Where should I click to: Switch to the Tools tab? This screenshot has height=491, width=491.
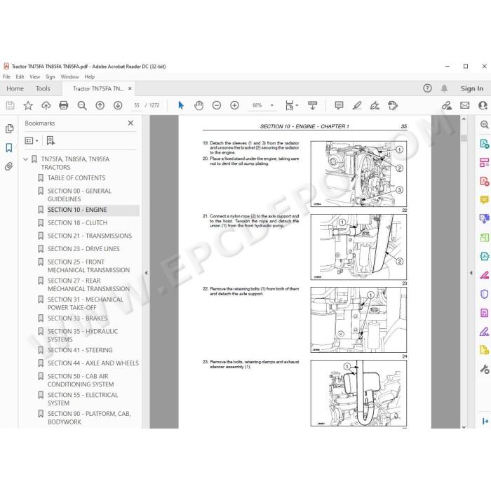coord(43,88)
